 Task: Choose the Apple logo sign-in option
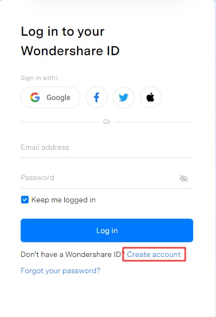click(x=151, y=97)
